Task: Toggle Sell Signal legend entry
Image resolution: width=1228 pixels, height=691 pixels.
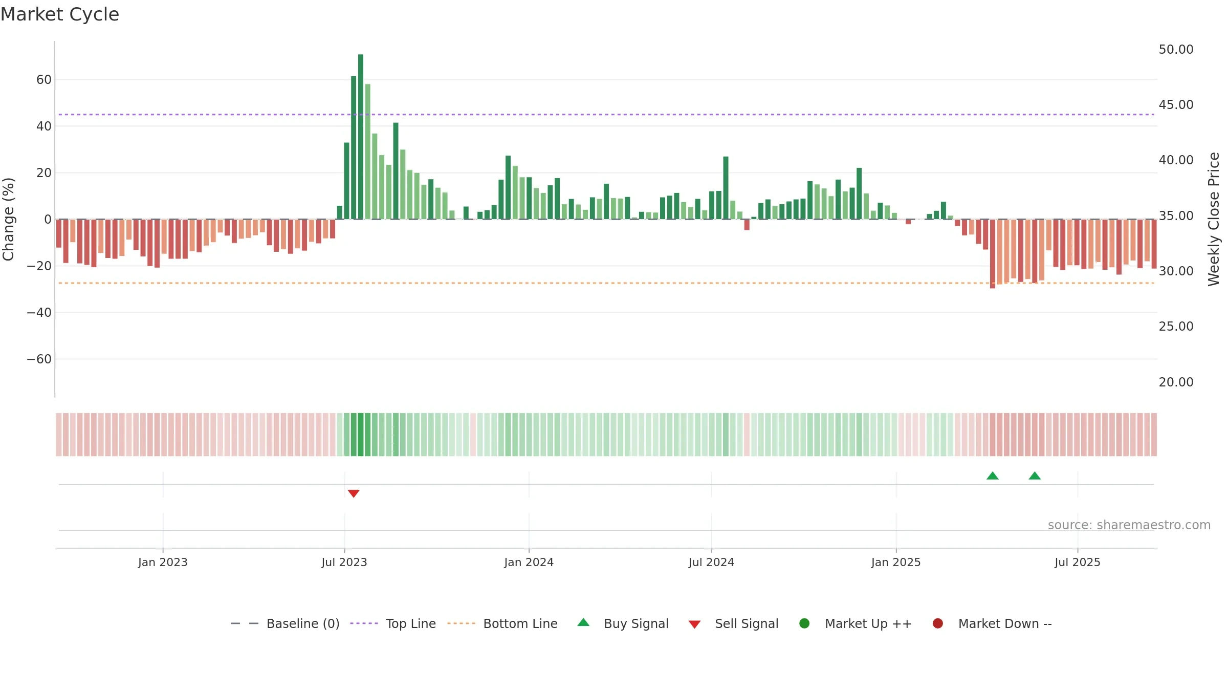Action: pos(733,623)
